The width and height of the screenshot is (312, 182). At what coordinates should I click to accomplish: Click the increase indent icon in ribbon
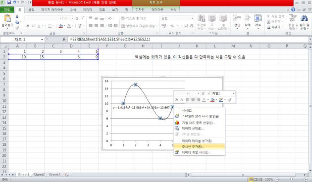[x=116, y=26]
